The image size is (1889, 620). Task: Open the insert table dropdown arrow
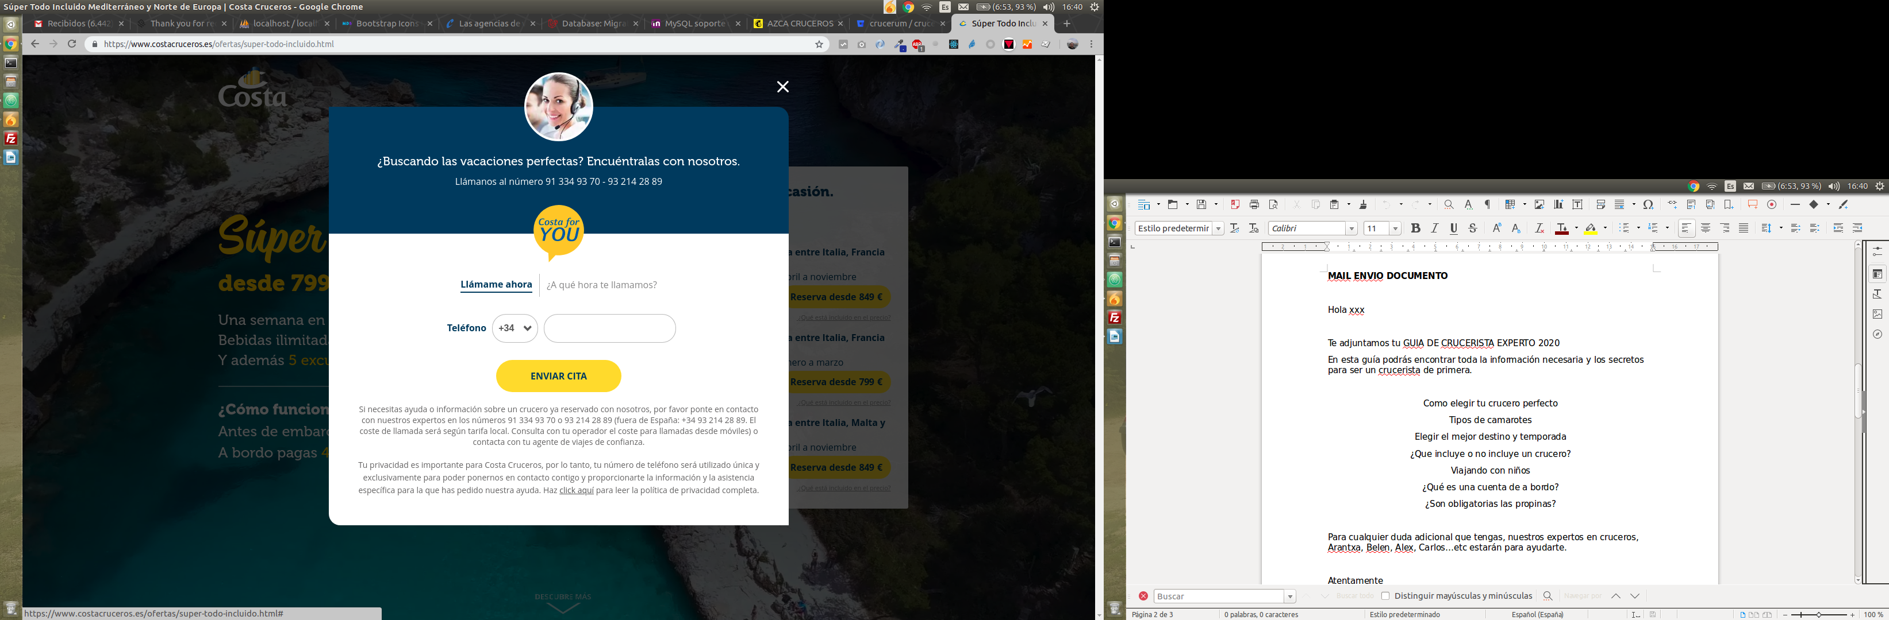coord(1524,205)
